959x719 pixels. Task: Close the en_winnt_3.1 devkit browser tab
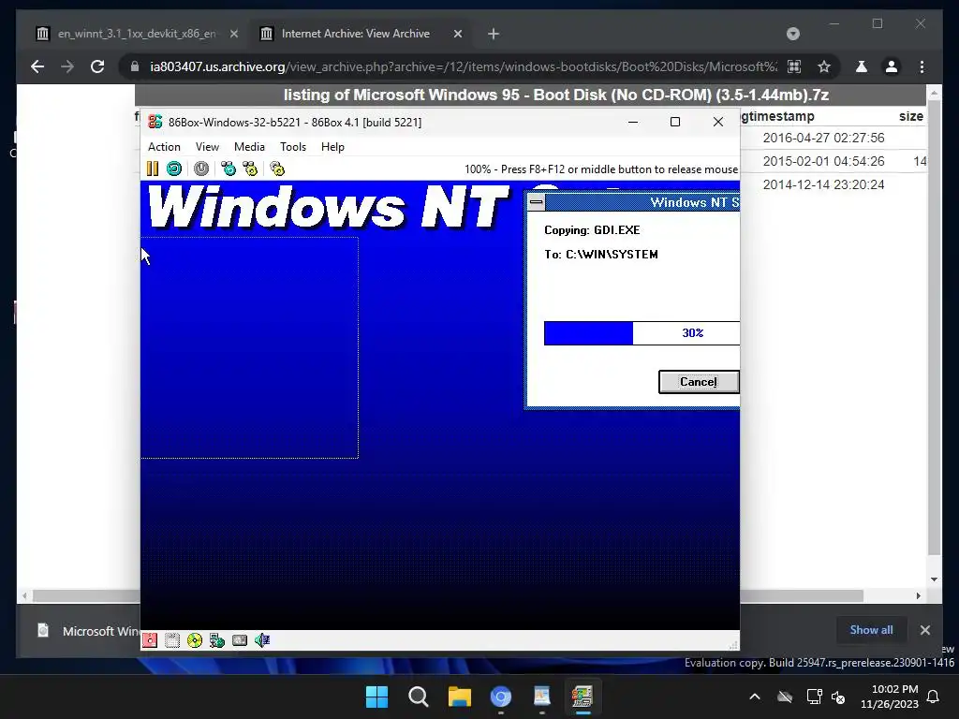(233, 34)
